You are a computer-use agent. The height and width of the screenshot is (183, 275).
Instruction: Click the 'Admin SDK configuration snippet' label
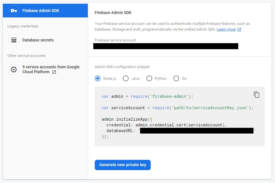(x=122, y=67)
